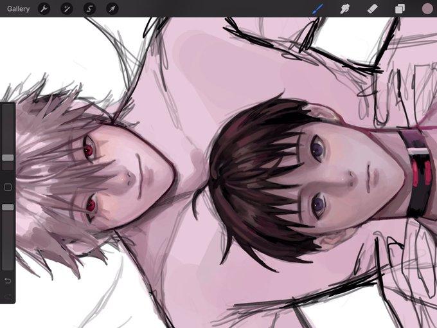
Task: Select the Smudge finger tool
Action: click(345, 9)
